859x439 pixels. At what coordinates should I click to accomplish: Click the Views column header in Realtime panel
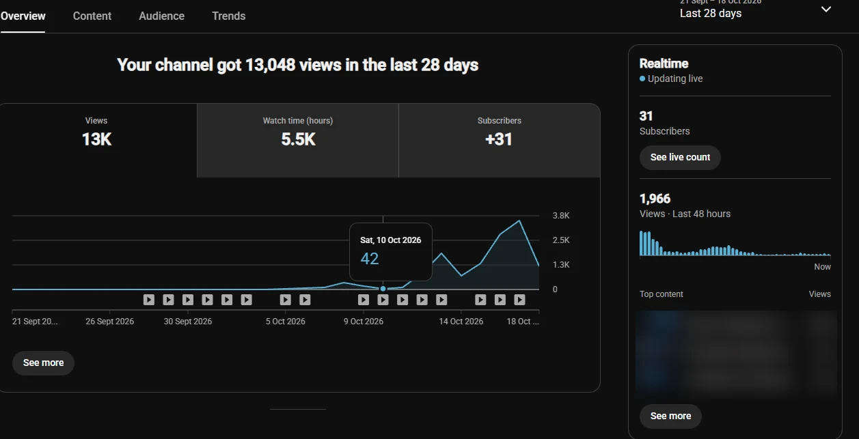coord(819,294)
